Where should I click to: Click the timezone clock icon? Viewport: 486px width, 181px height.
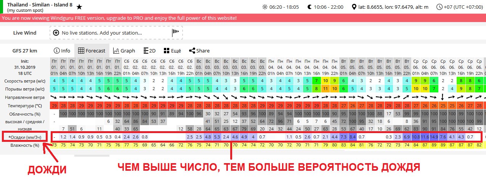point(439,7)
